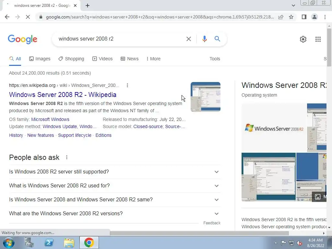Click the Google logo
This screenshot has width=332, height=249.
click(x=23, y=39)
